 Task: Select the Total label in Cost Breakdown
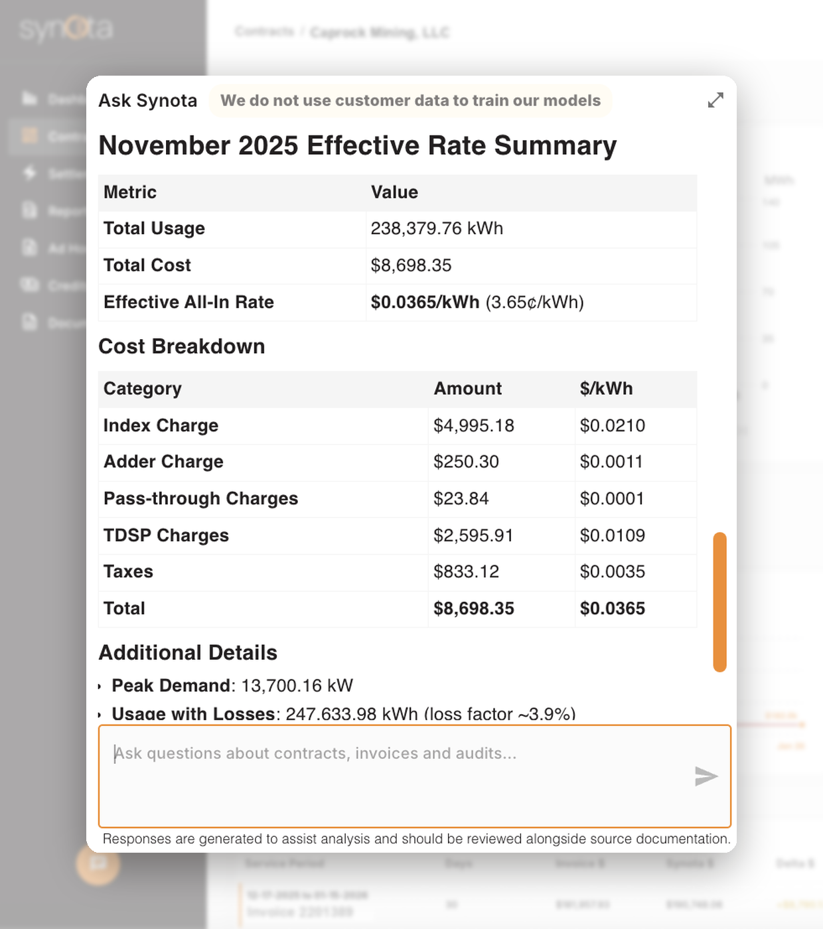(x=124, y=608)
